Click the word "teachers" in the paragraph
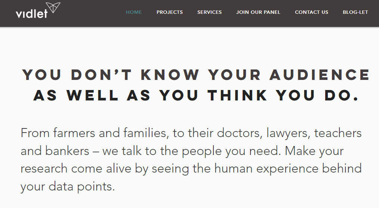The height and width of the screenshot is (208, 379). [338, 133]
